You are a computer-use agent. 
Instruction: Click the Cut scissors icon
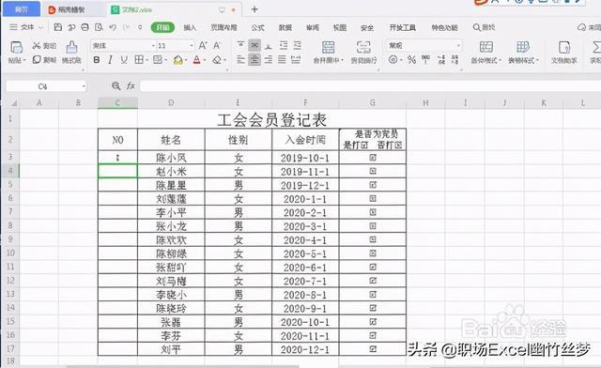[37, 46]
